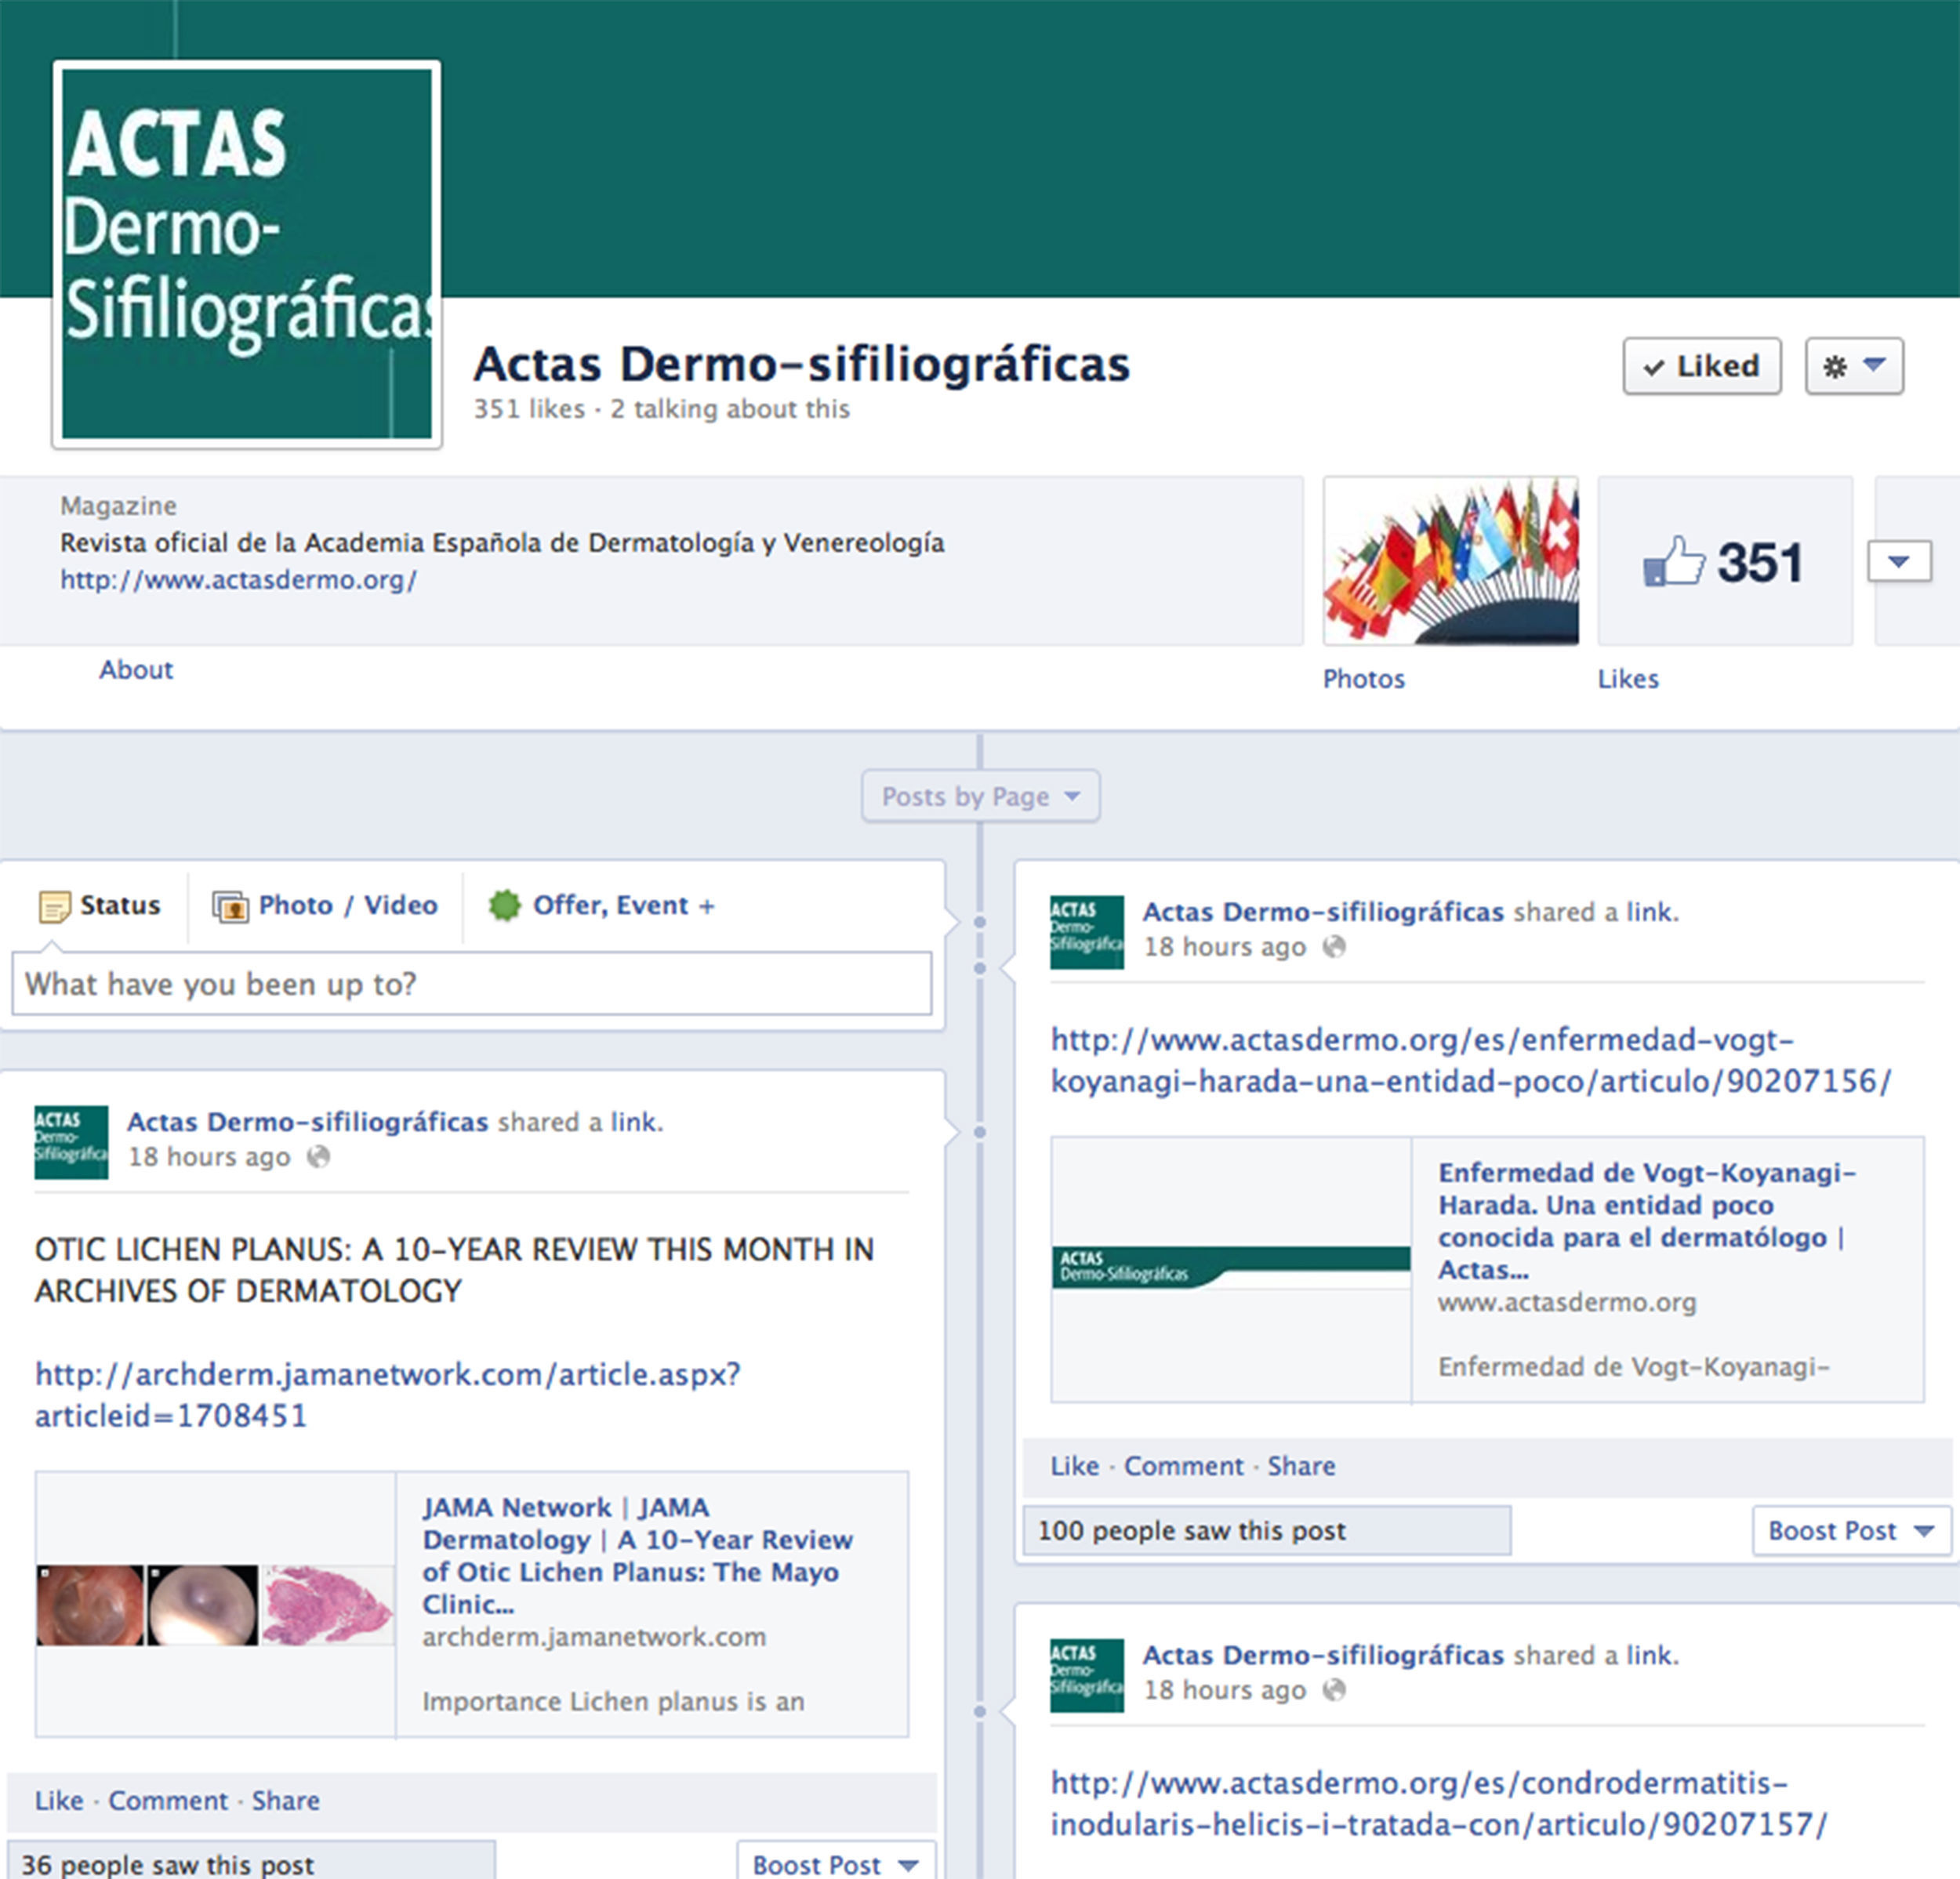Viewport: 1960px width, 1879px height.
Task: Select the Photo / Video composer tab
Action: click(325, 905)
